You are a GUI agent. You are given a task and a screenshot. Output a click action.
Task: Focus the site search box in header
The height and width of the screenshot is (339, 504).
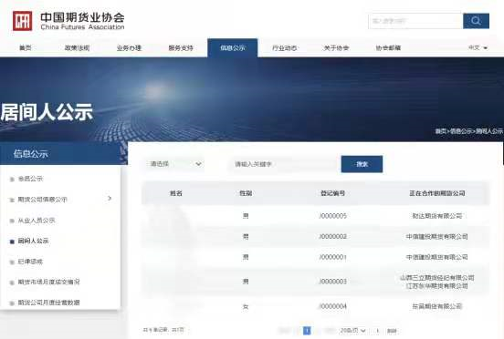tap(415, 21)
